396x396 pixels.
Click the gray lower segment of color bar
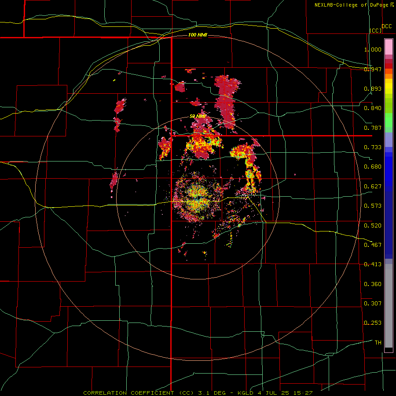click(x=389, y=306)
